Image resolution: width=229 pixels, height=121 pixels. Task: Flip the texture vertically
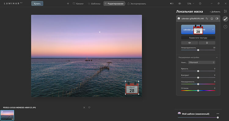[x=207, y=43]
